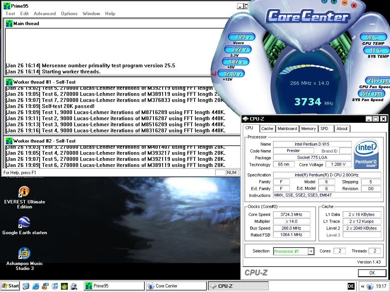The width and height of the screenshot is (390, 292).
Task: Click the 'Self-test 20K passed!' line in Worker #1
Action: (x=50, y=106)
